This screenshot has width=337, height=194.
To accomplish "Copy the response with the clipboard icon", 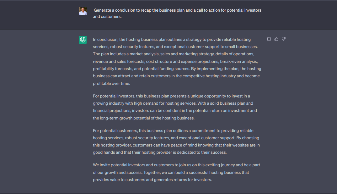I will [269, 39].
